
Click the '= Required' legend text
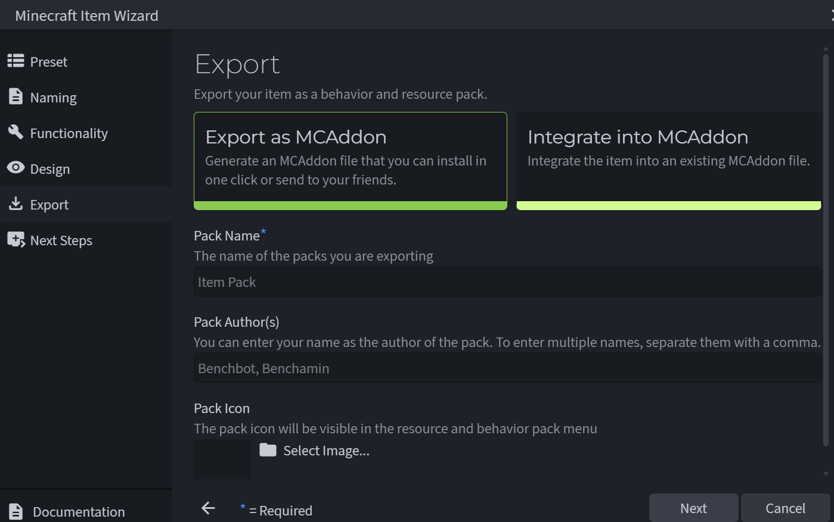280,511
